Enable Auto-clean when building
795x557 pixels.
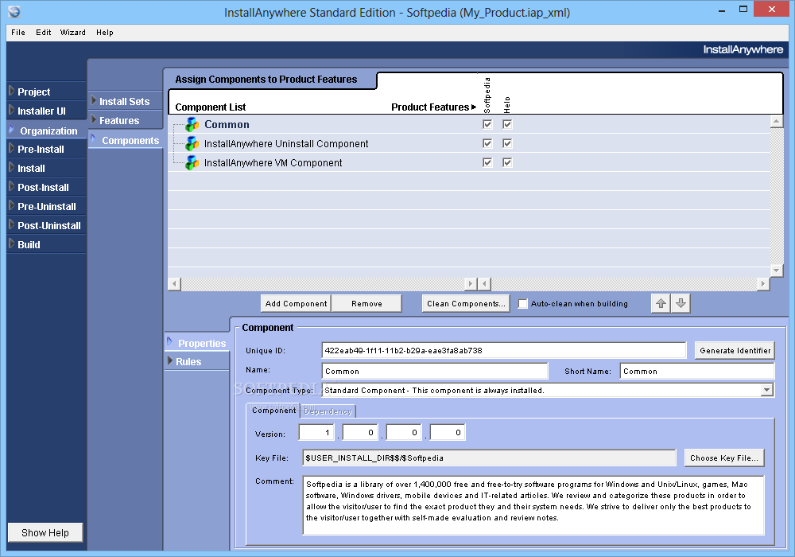pos(523,304)
